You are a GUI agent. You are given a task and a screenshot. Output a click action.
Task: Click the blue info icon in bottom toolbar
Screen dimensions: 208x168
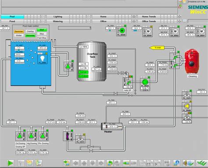pos(176,163)
